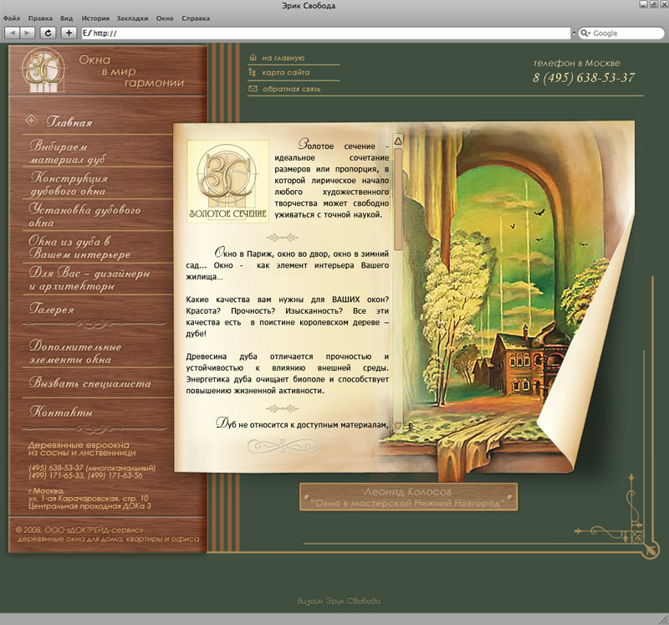Click the scroll up arrow of the text panel

point(398,141)
